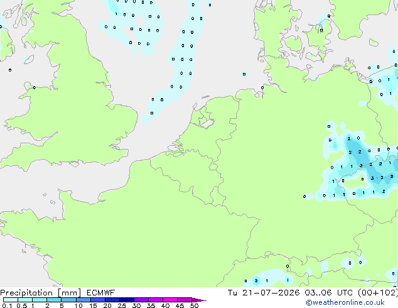Click the legend label '30'

pyautogui.click(x=136, y=305)
